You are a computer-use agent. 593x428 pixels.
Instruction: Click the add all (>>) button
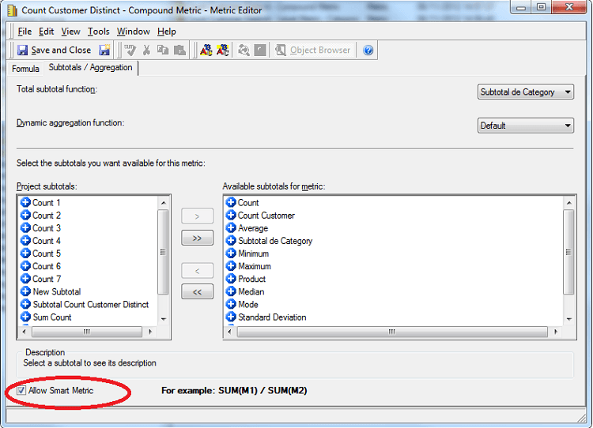(x=197, y=238)
